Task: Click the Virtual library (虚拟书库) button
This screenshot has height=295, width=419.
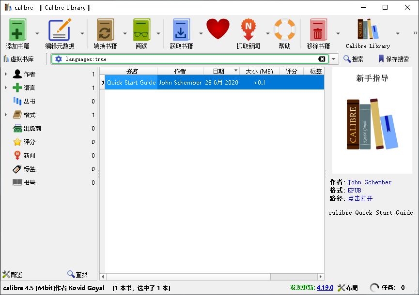Action: pyautogui.click(x=19, y=59)
